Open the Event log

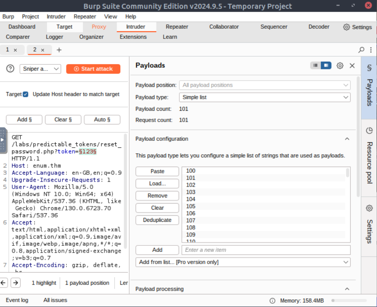coord(17,300)
